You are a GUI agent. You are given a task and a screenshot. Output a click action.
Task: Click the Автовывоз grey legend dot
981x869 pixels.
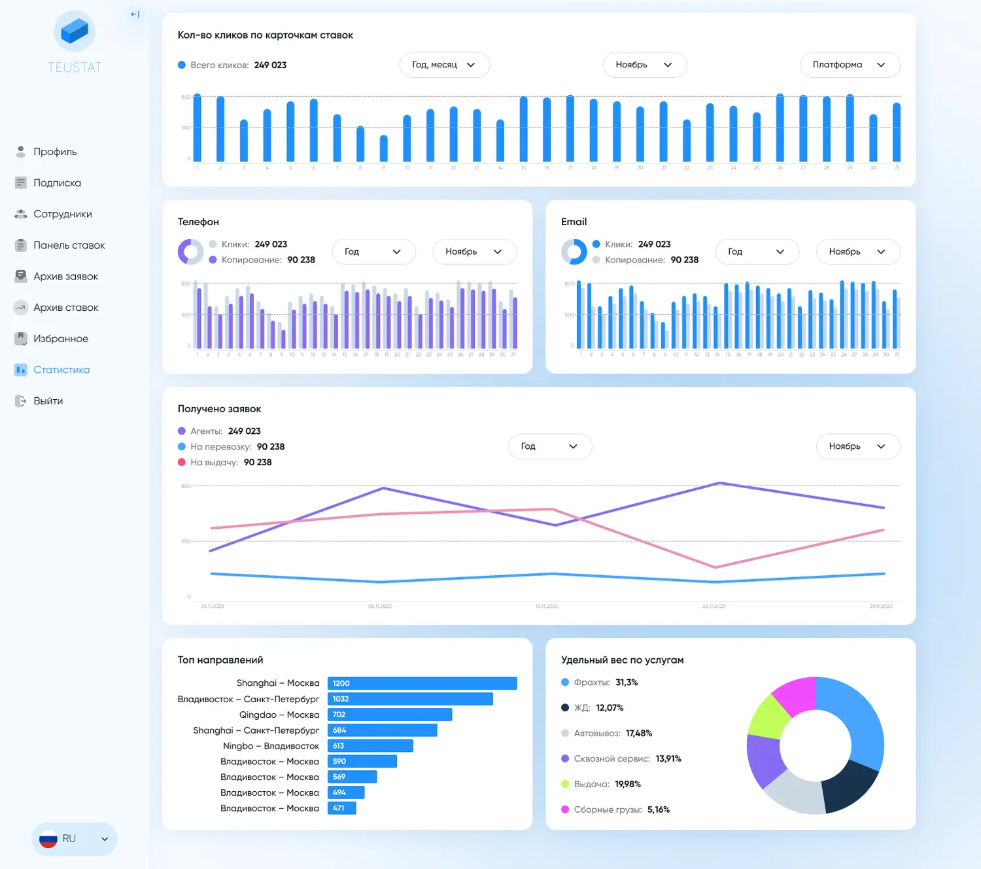(x=565, y=734)
